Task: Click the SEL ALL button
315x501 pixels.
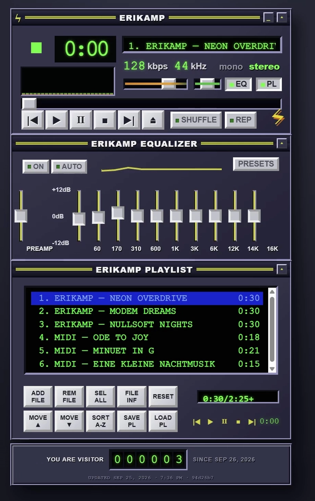Action: pos(100,396)
